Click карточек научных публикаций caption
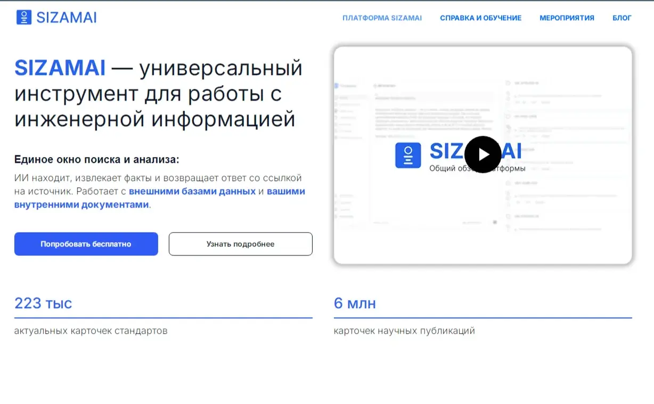 404,331
